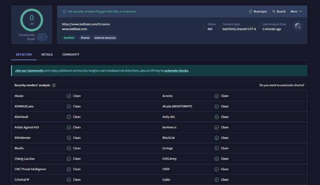The image size is (320, 185).
Task: Click the CRDF clean checkmark icon
Action: (217, 169)
